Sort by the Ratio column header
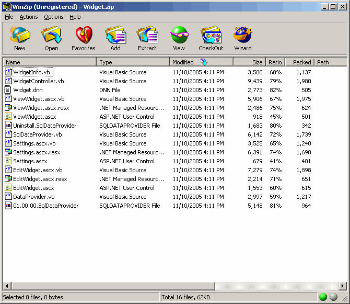 click(x=275, y=62)
